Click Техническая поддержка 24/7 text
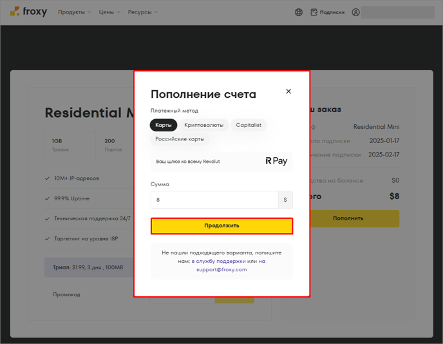The image size is (443, 344). [x=92, y=218]
